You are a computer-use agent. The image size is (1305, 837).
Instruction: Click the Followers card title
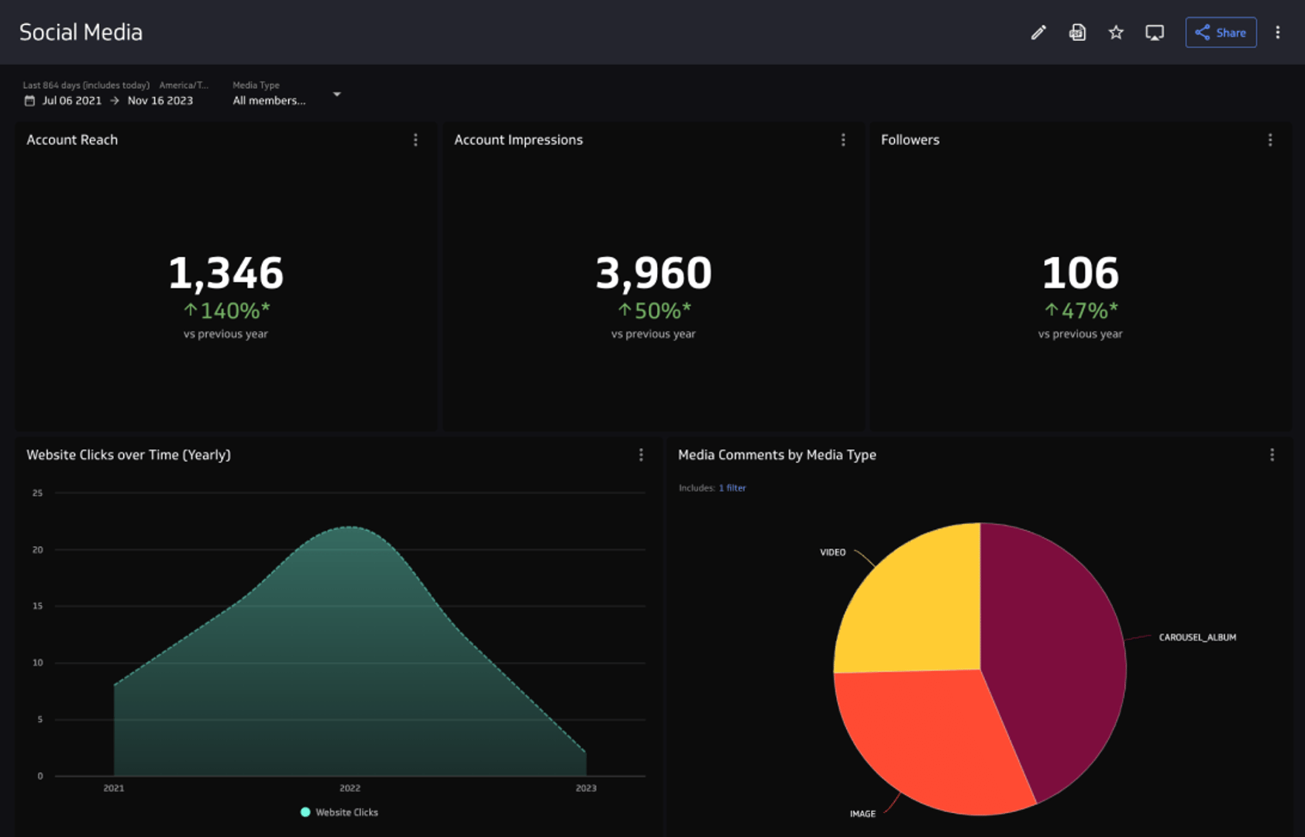910,139
